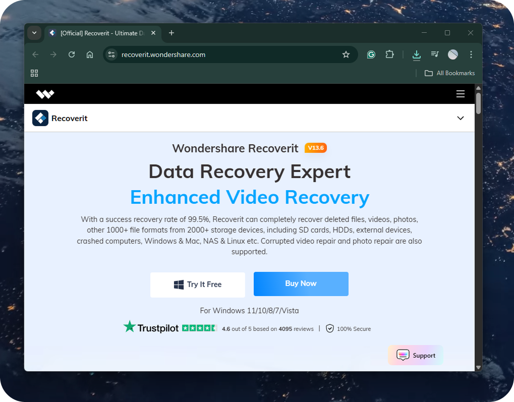The height and width of the screenshot is (402, 514).
Task: Select the [Official] Recoverit tab
Action: click(x=102, y=33)
